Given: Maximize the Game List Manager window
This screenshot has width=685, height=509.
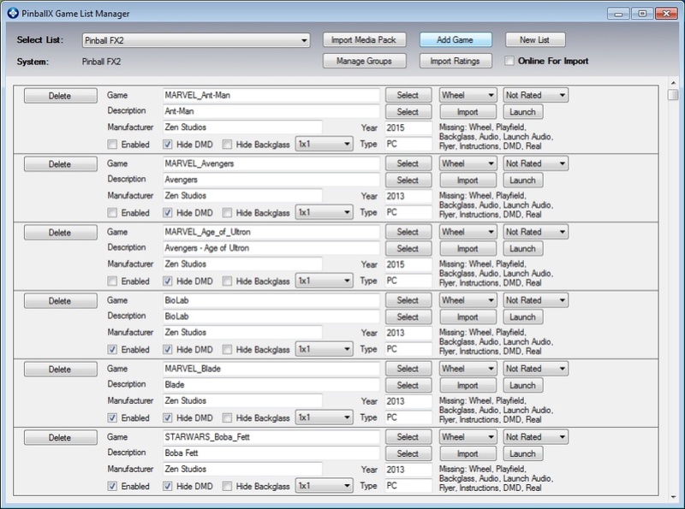Looking at the screenshot, I should (x=642, y=14).
